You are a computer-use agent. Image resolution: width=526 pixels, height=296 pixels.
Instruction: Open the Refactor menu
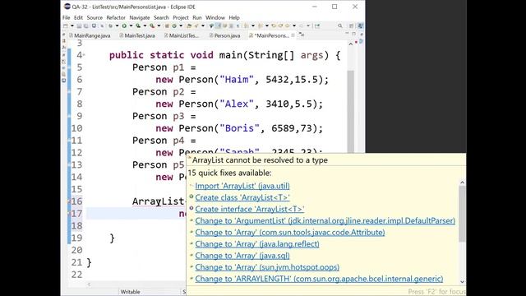coord(116,17)
